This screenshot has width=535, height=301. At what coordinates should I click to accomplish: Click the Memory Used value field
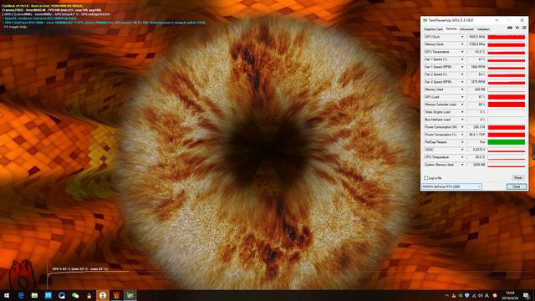point(476,89)
